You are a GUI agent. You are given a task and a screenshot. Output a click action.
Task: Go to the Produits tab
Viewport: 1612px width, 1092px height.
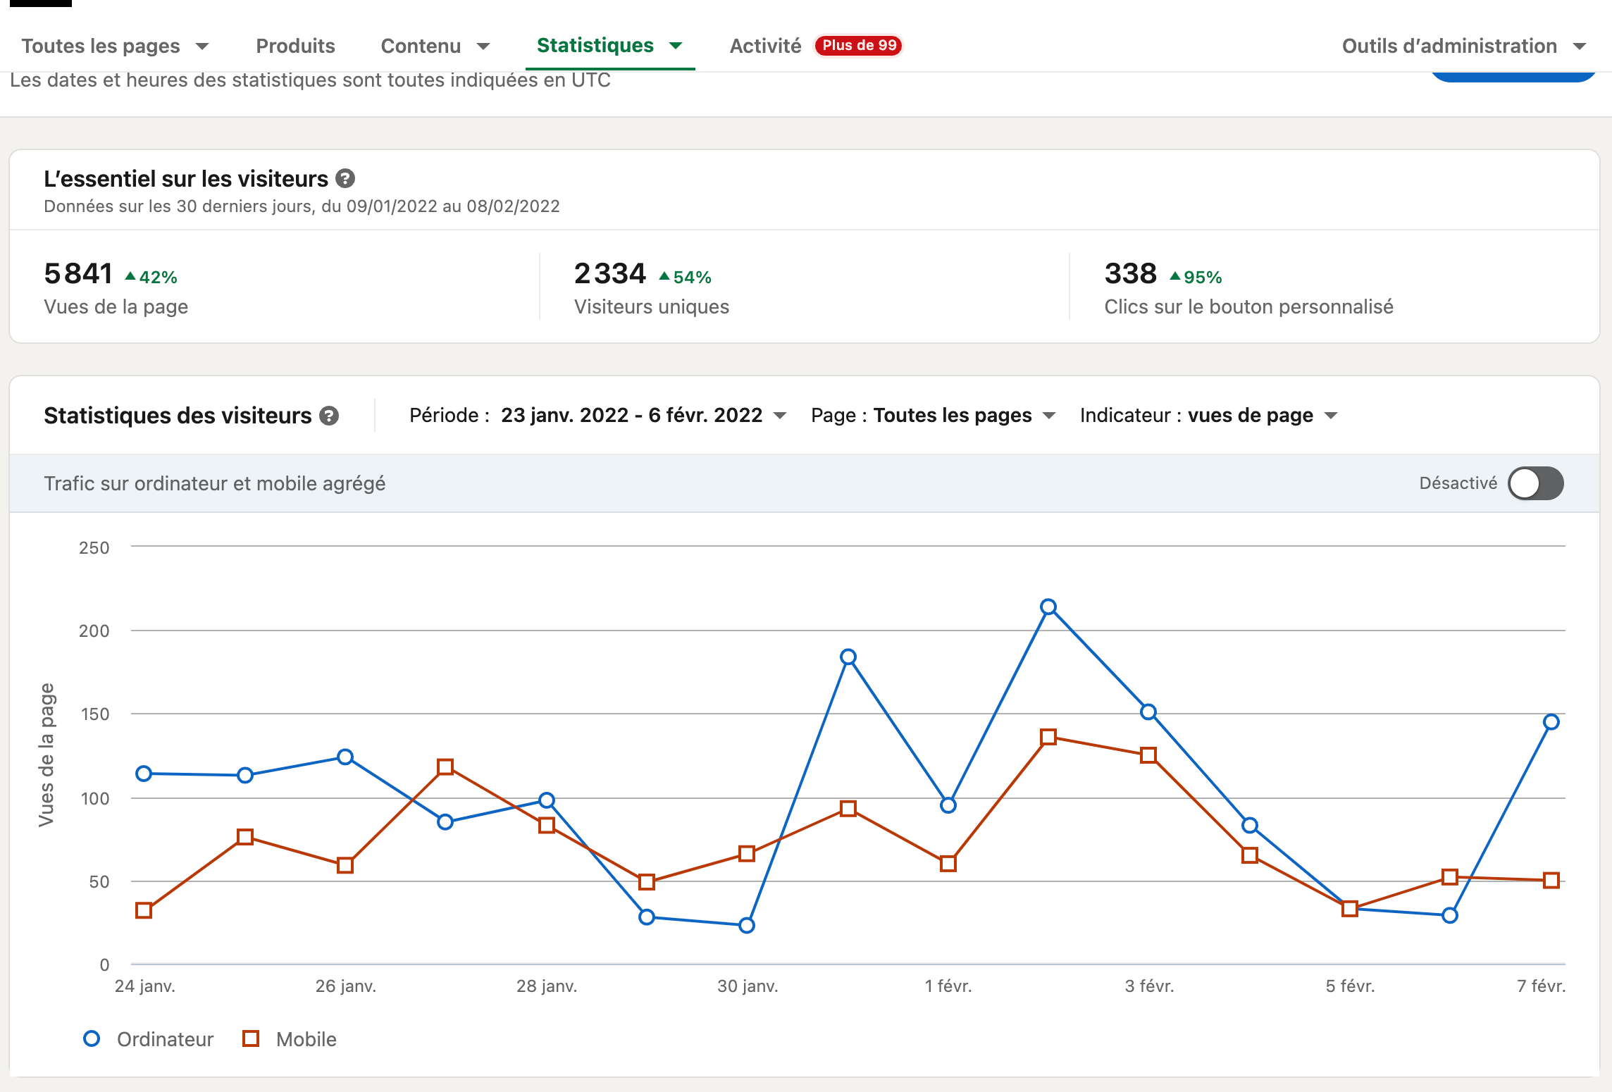tap(295, 46)
